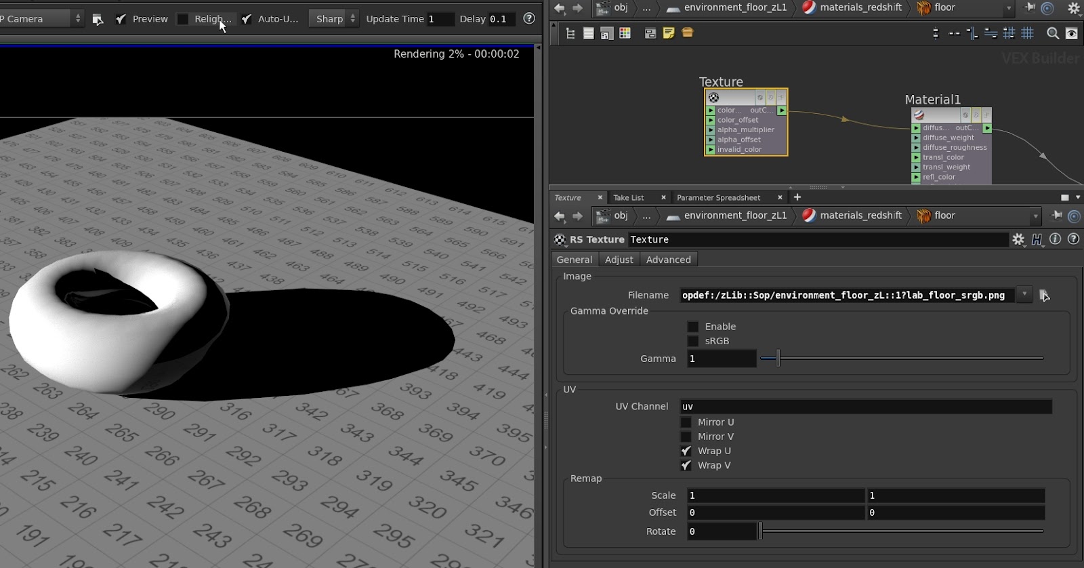Go forward in network editor path history

[577, 8]
